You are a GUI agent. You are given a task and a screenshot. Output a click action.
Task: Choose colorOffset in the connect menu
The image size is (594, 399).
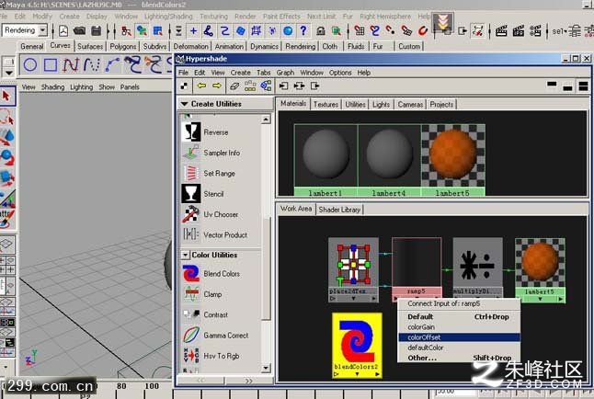(x=460, y=337)
